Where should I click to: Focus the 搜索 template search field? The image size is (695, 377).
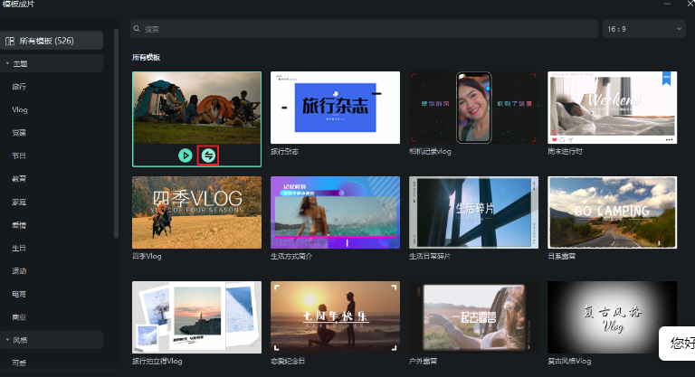pyautogui.click(x=364, y=29)
